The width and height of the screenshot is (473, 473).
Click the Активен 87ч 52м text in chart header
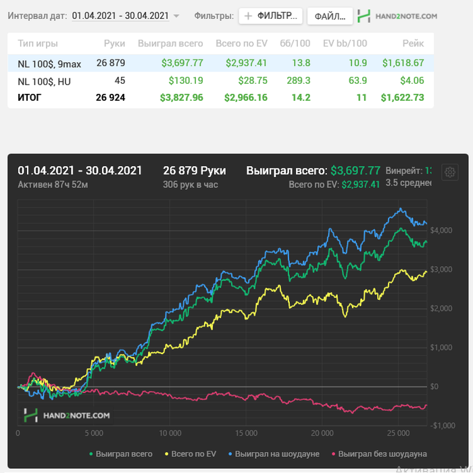click(53, 184)
